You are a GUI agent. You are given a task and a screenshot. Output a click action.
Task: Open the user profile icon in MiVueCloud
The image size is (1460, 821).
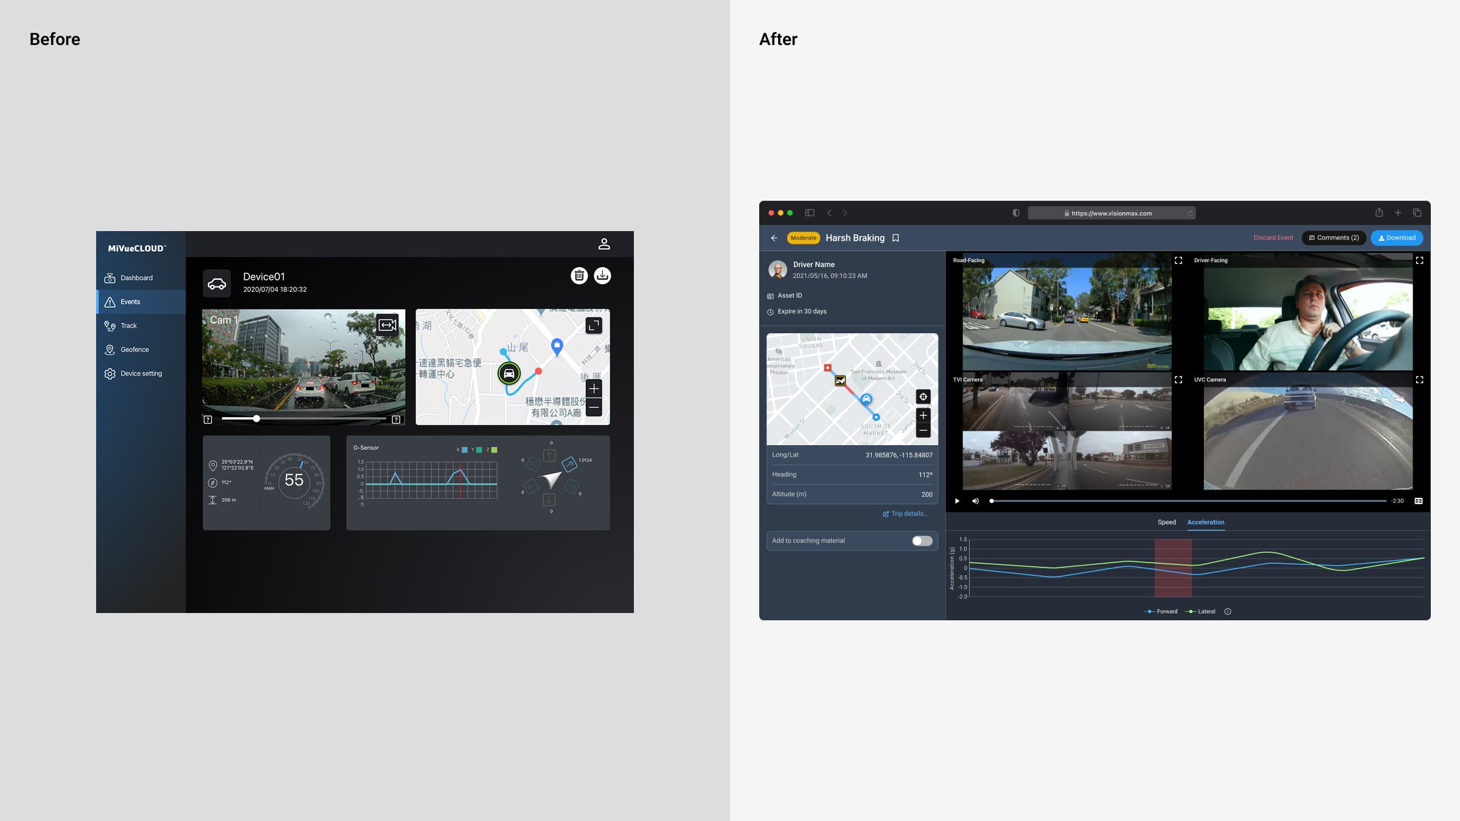coord(604,244)
